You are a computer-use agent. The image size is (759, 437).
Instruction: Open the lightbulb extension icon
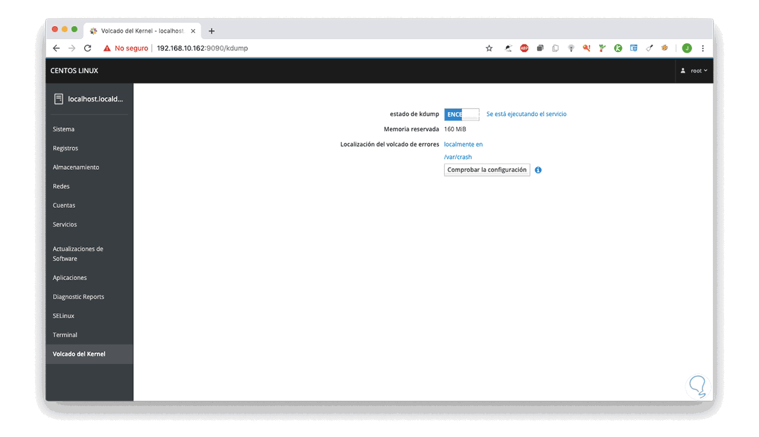[571, 48]
